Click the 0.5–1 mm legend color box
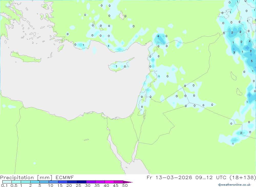256x187 pixels. point(16,182)
